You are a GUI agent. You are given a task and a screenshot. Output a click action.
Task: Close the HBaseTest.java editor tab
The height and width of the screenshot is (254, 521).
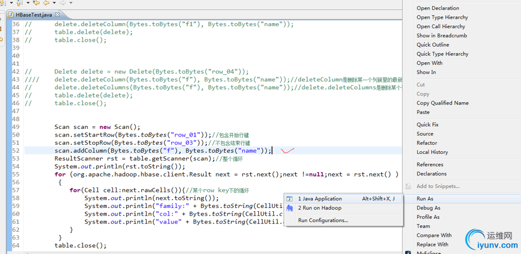coord(57,15)
